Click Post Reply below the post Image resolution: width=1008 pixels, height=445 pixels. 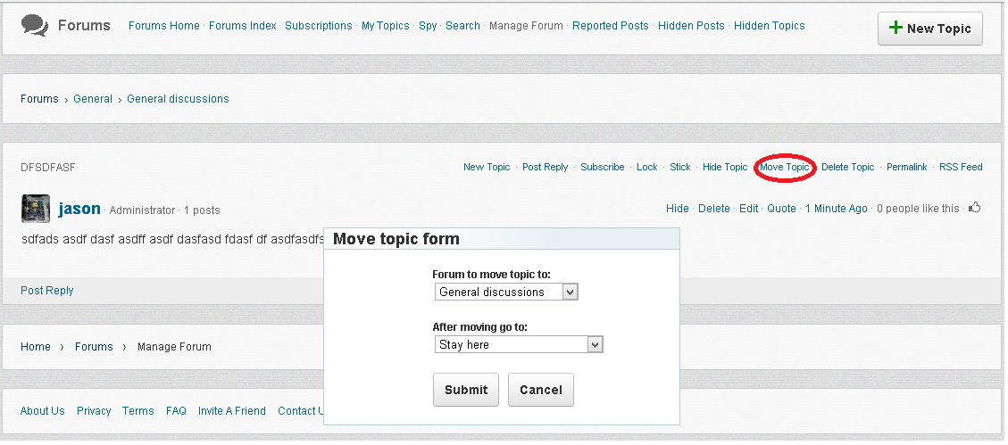click(47, 291)
